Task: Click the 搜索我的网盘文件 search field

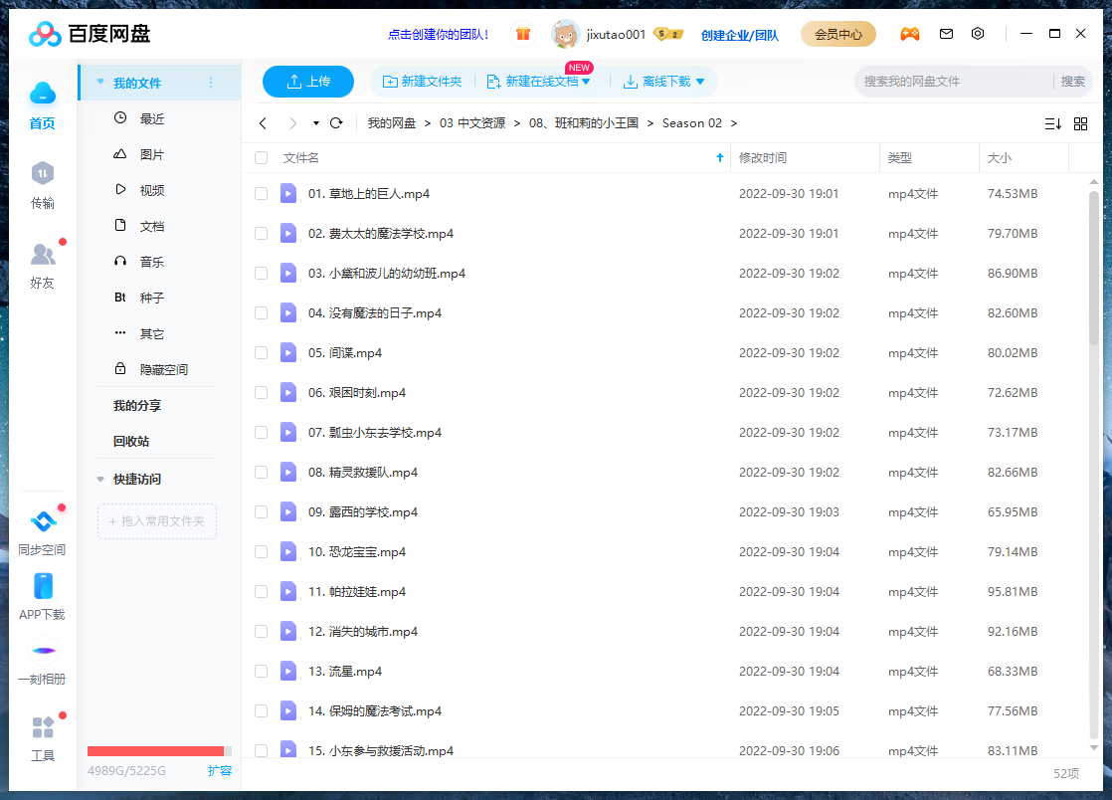Action: click(x=953, y=82)
